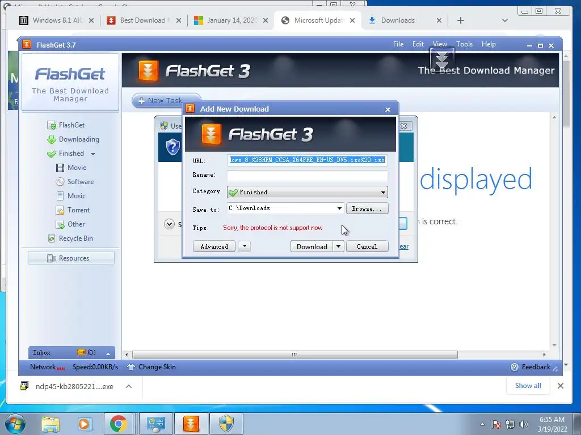581x435 pixels.
Task: Close the Chrome downloads bar
Action: [561, 386]
